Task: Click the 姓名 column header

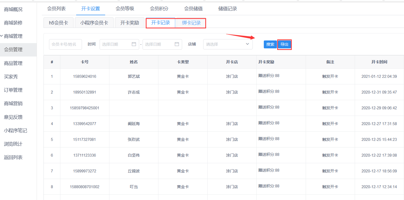Action: pyautogui.click(x=134, y=62)
